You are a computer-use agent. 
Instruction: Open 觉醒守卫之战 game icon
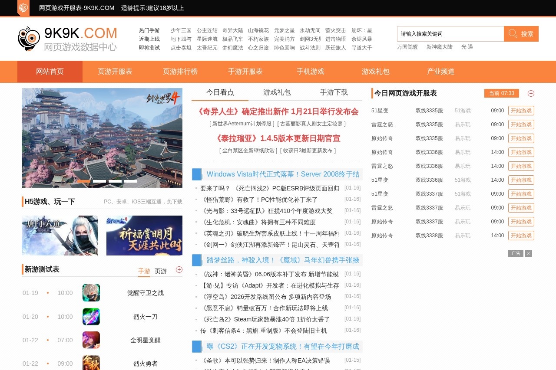click(x=91, y=293)
